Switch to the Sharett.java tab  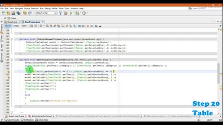tap(12, 22)
